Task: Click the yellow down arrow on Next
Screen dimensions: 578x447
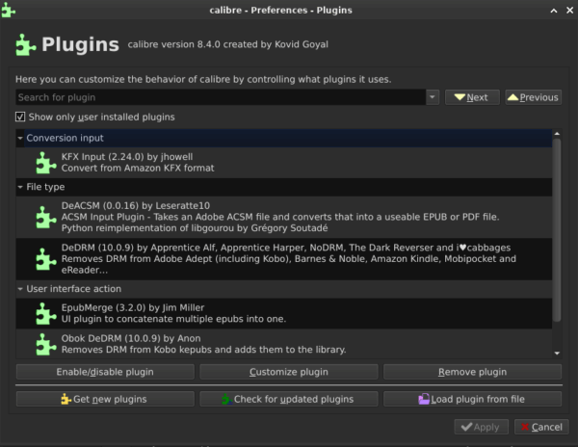Action: click(x=460, y=97)
